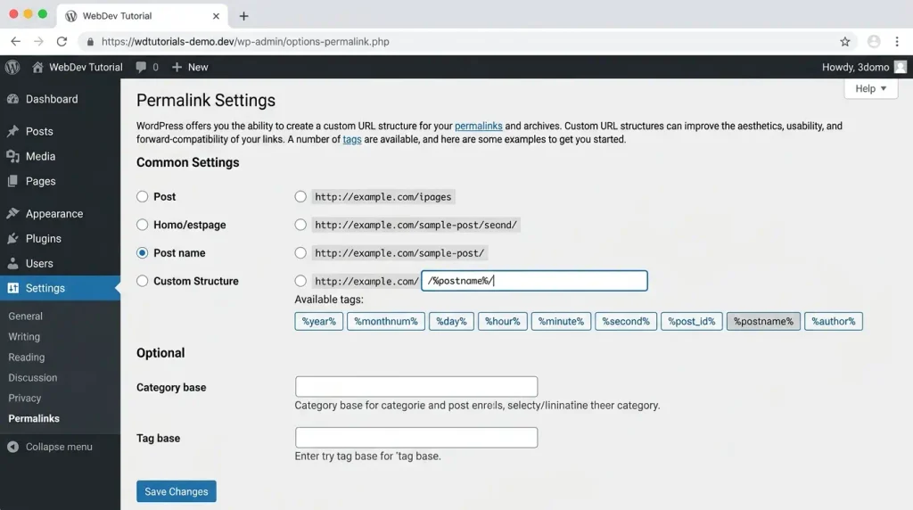Open the New content menu label

click(x=198, y=67)
